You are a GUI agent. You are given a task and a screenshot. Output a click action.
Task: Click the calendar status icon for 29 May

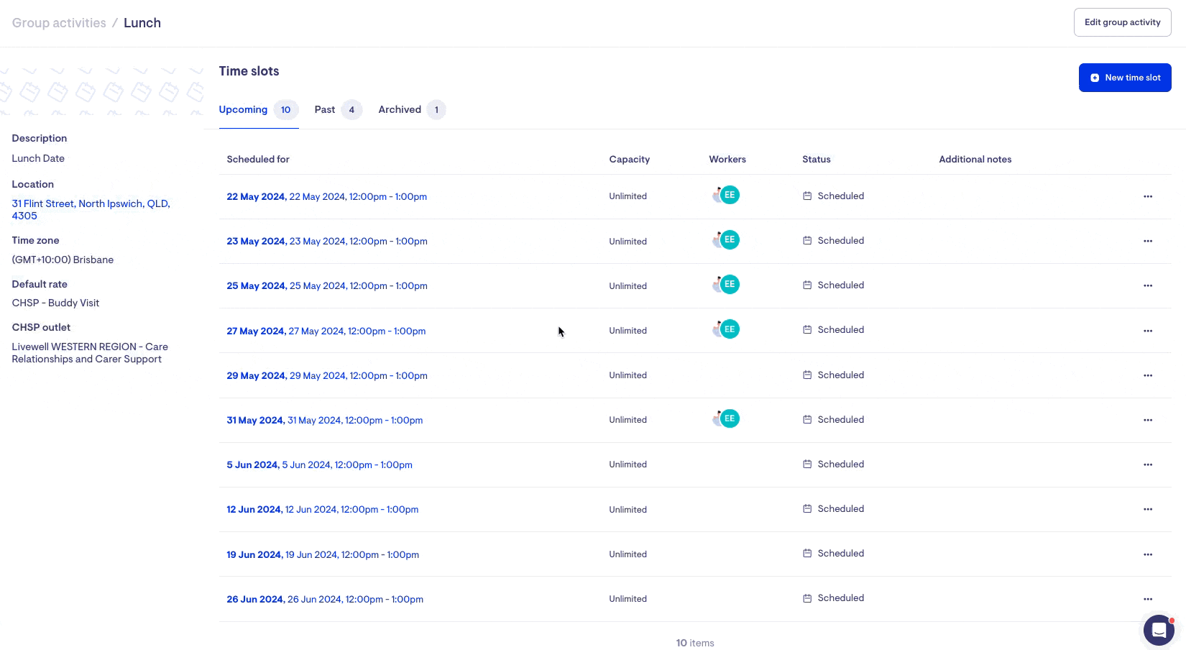click(807, 375)
